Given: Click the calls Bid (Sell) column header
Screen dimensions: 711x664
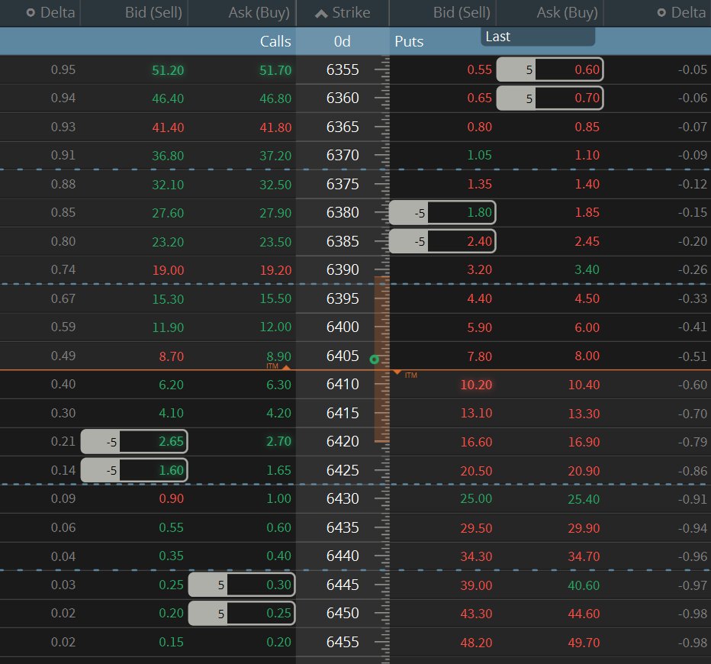Looking at the screenshot, I should pos(153,12).
